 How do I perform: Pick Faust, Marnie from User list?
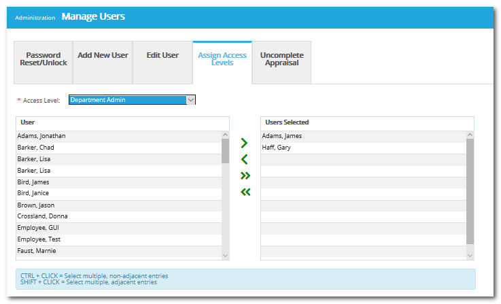coord(118,251)
